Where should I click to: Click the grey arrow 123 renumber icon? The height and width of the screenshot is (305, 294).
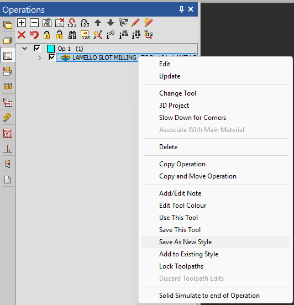click(x=85, y=23)
